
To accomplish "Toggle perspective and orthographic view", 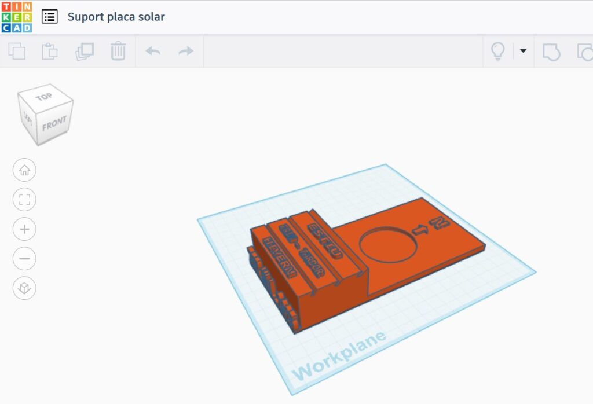I will pos(24,288).
